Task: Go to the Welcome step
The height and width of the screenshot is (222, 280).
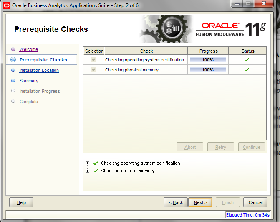Action: pos(29,49)
